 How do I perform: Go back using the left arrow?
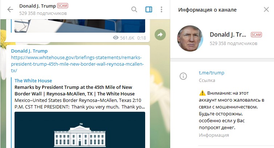(x=10, y=9)
